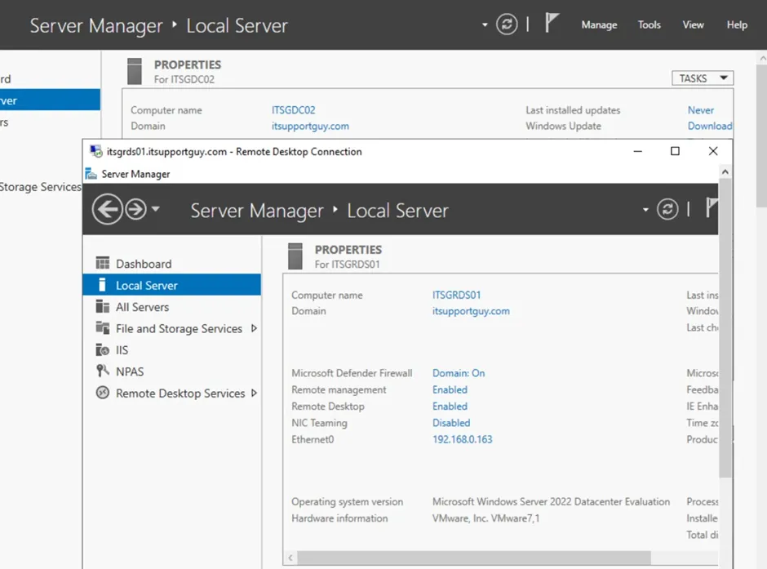Refresh the outer Server Manager view
This screenshot has width=767, height=569.
pos(507,24)
